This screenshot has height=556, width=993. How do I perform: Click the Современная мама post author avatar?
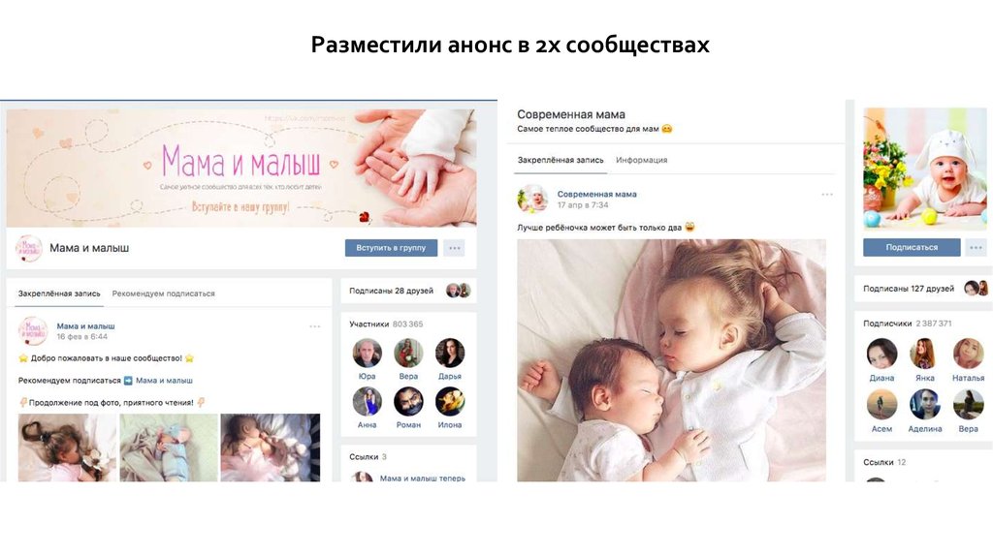(x=532, y=199)
